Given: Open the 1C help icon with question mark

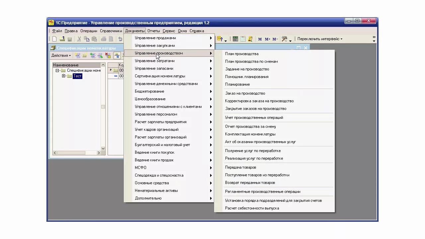Looking at the screenshot, I should [x=220, y=39].
